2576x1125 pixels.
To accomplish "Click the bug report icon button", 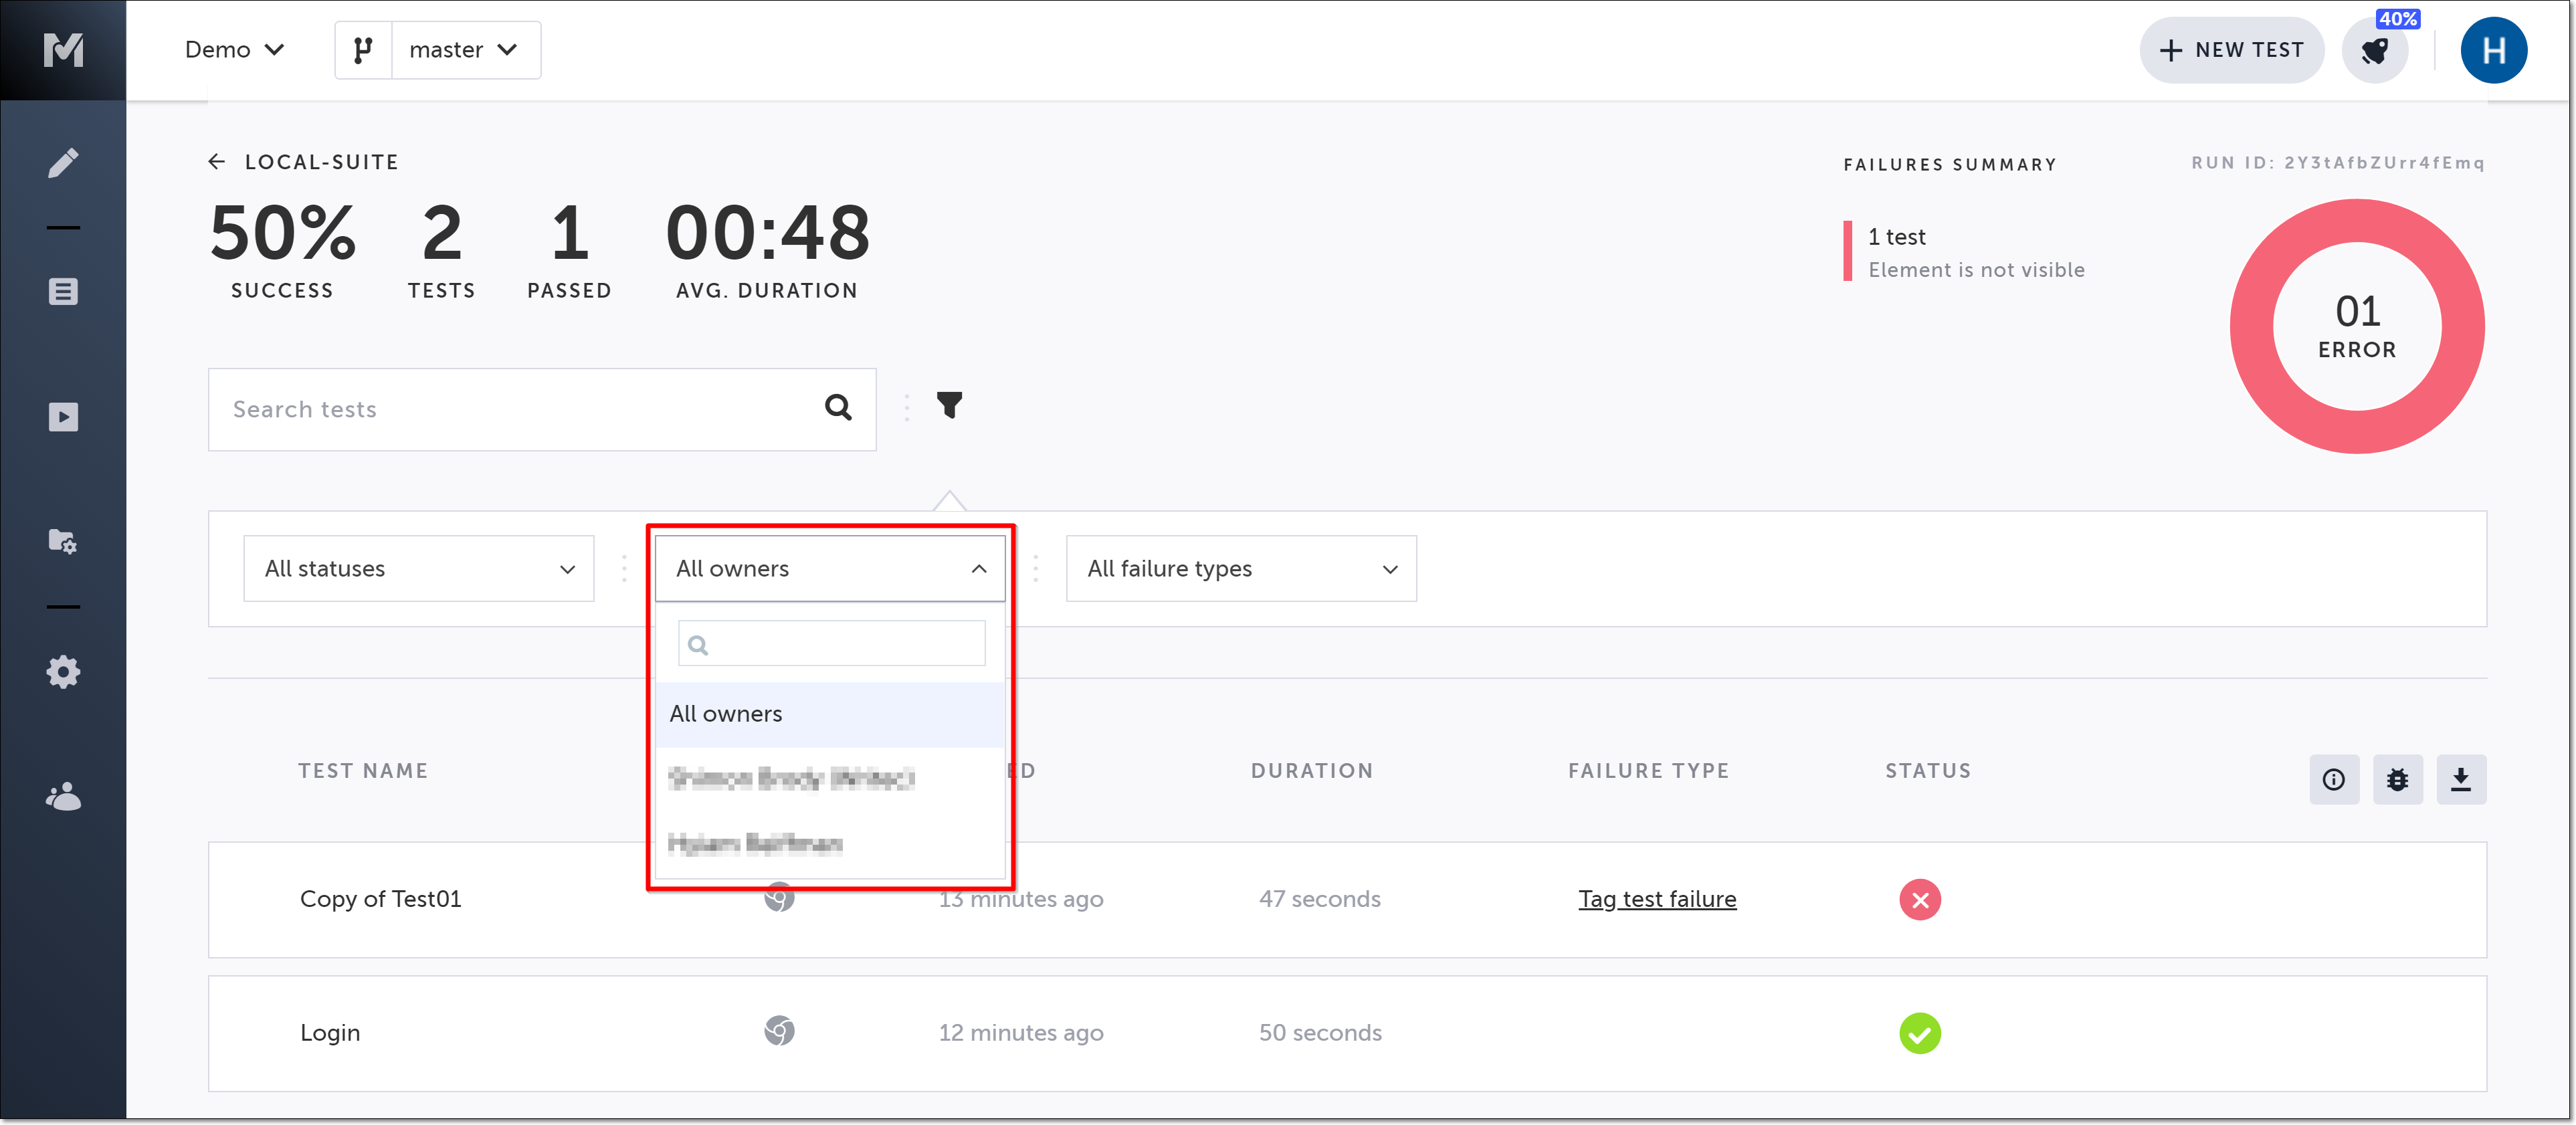I will click(x=2397, y=780).
